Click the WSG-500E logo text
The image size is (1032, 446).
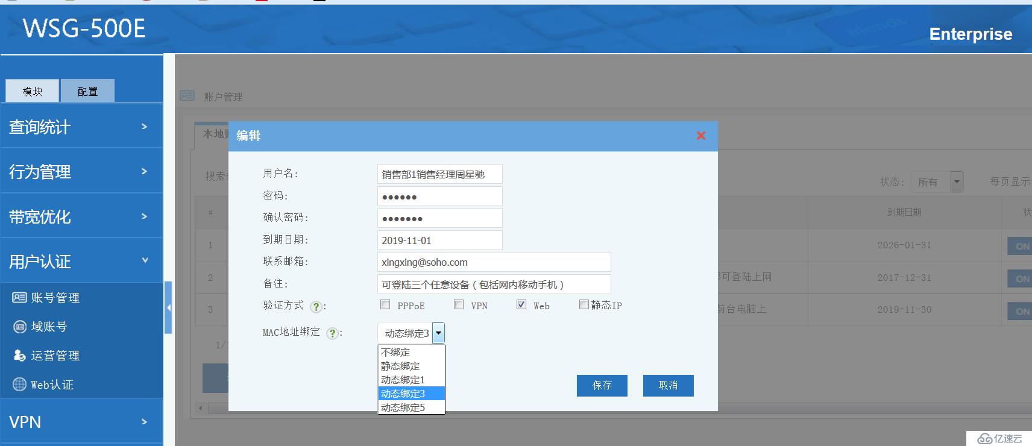click(84, 28)
